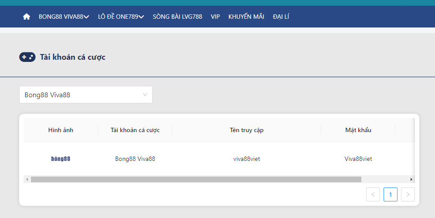Open the Bong88 Viva88 account selector
The height and width of the screenshot is (218, 435).
[86, 95]
